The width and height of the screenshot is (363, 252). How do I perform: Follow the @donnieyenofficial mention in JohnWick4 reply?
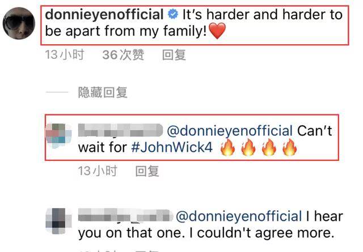pyautogui.click(x=230, y=131)
